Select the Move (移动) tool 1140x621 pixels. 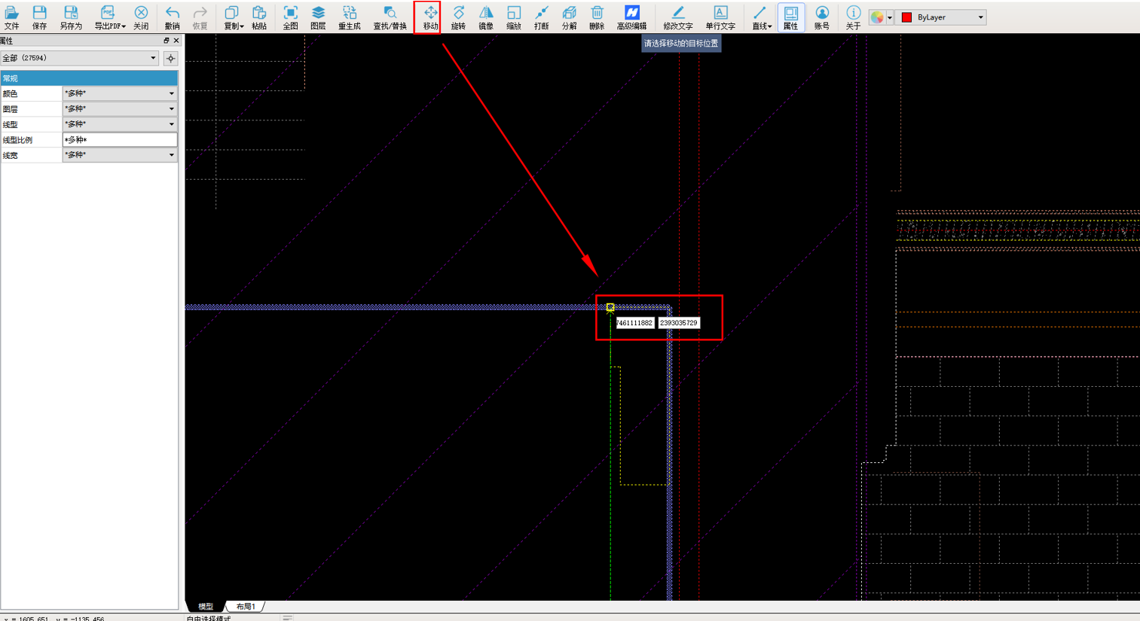(430, 17)
